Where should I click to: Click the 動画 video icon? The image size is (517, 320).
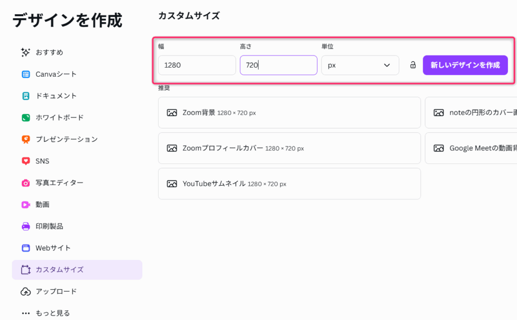[26, 204]
